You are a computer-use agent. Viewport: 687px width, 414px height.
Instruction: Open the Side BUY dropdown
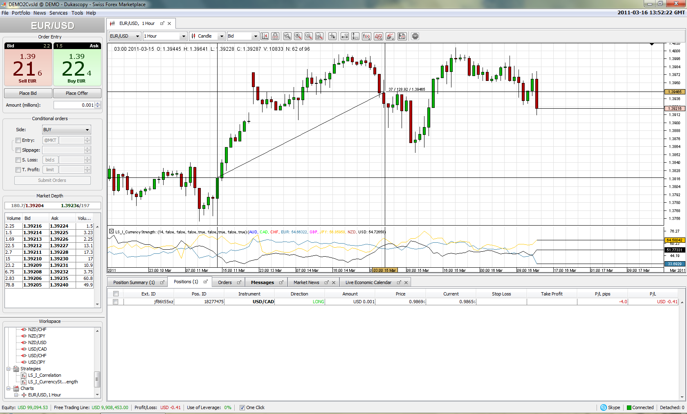pos(66,130)
